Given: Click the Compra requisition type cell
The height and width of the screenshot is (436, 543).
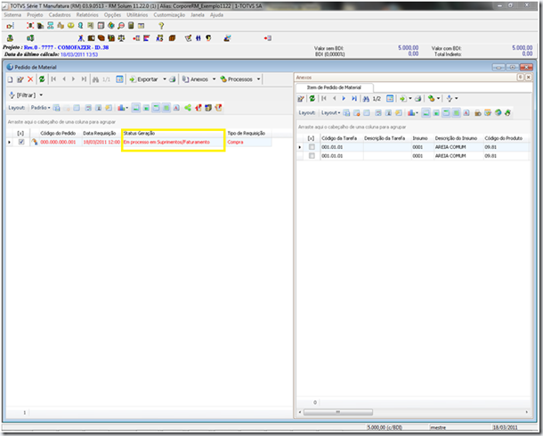Looking at the screenshot, I should [x=248, y=142].
